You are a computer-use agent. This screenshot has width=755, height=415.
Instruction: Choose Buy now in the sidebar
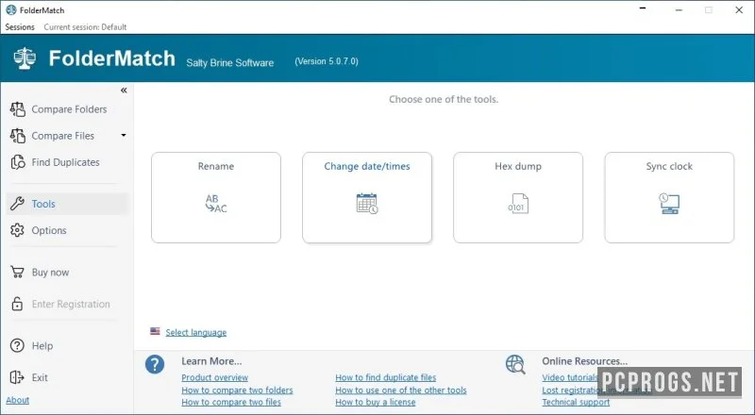click(50, 272)
